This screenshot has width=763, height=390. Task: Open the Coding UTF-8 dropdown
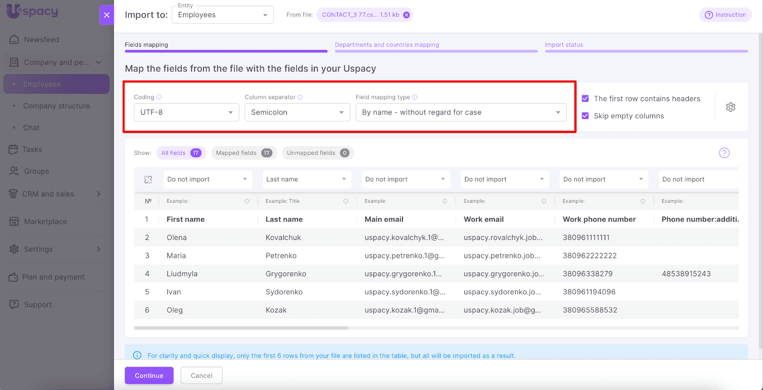186,112
